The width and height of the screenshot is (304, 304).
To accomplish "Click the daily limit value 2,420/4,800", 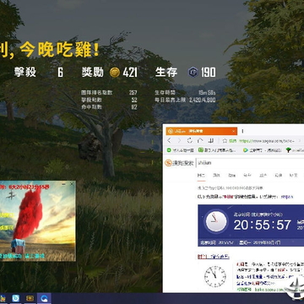I will 203,100.
